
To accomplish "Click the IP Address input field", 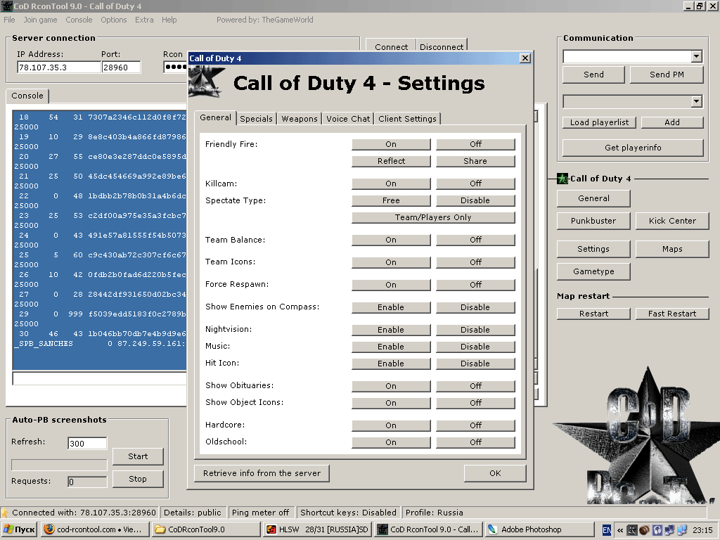I will (x=59, y=67).
